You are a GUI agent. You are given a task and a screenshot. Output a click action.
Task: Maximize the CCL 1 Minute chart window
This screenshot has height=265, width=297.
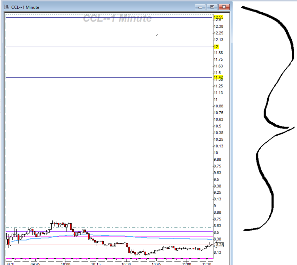pyautogui.click(x=212, y=7)
